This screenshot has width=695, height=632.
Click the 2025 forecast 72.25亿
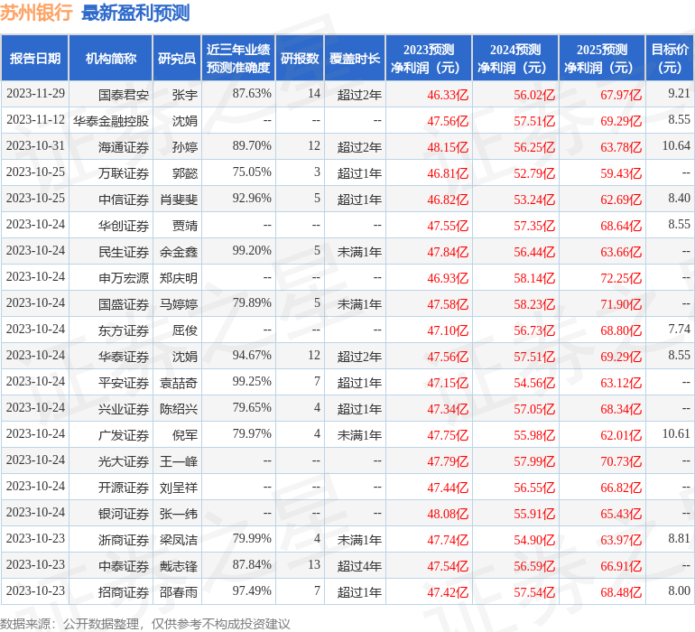click(621, 278)
